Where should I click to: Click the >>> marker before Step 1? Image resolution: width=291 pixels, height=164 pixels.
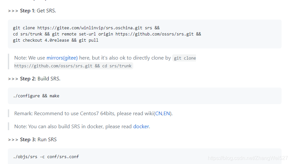click(x=13, y=11)
